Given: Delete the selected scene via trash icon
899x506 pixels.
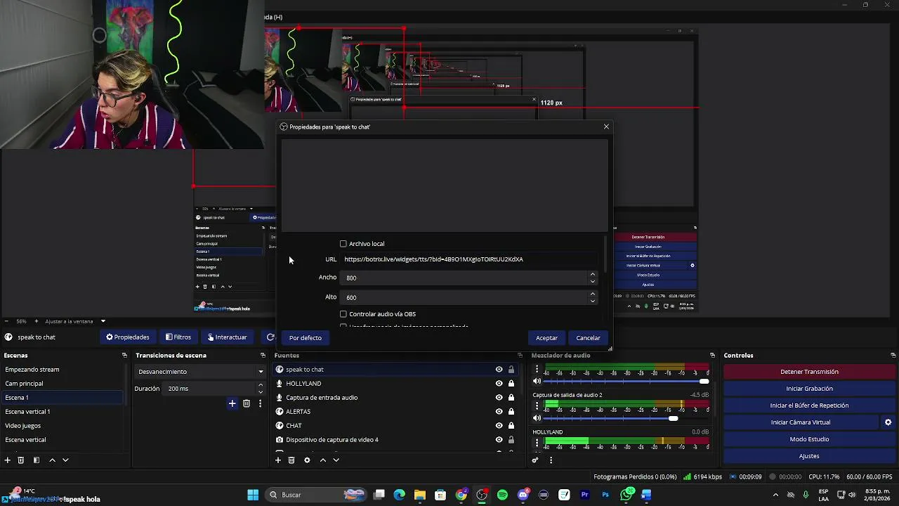Looking at the screenshot, I should point(21,460).
